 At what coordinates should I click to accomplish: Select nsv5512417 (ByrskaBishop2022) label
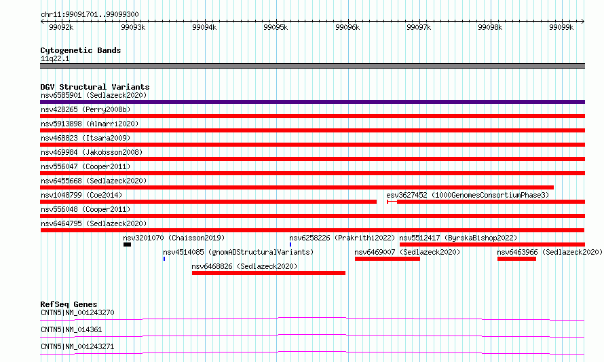tap(458, 238)
